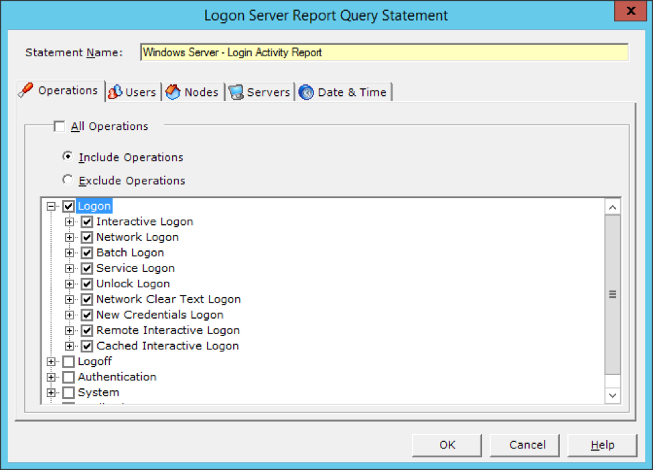The image size is (653, 470).
Task: Select the Network Clear Text Logon label
Action: click(x=169, y=299)
